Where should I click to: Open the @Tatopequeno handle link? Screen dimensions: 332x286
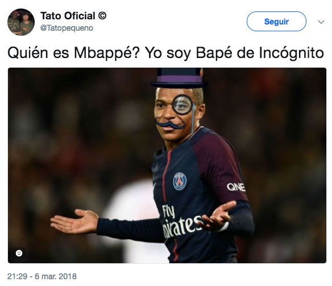pos(67,28)
